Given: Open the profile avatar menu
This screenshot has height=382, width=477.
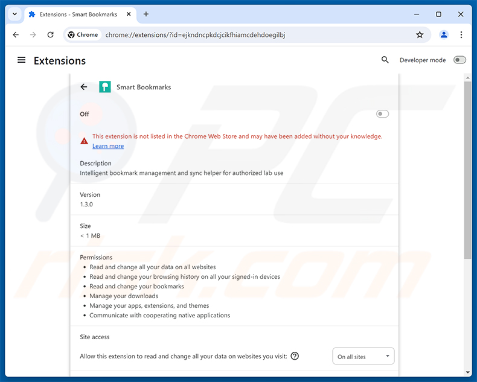Looking at the screenshot, I should click(x=444, y=34).
